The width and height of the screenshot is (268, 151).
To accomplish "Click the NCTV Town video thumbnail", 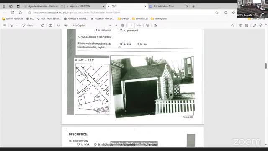I will (x=252, y=8).
